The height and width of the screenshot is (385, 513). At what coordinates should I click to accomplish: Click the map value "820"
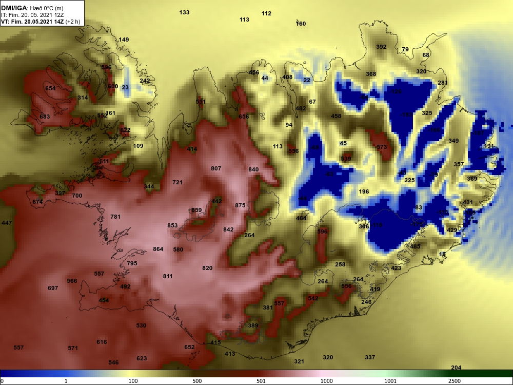click(x=207, y=268)
